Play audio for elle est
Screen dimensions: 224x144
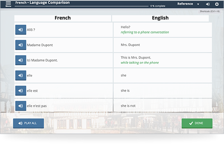click(x=21, y=91)
